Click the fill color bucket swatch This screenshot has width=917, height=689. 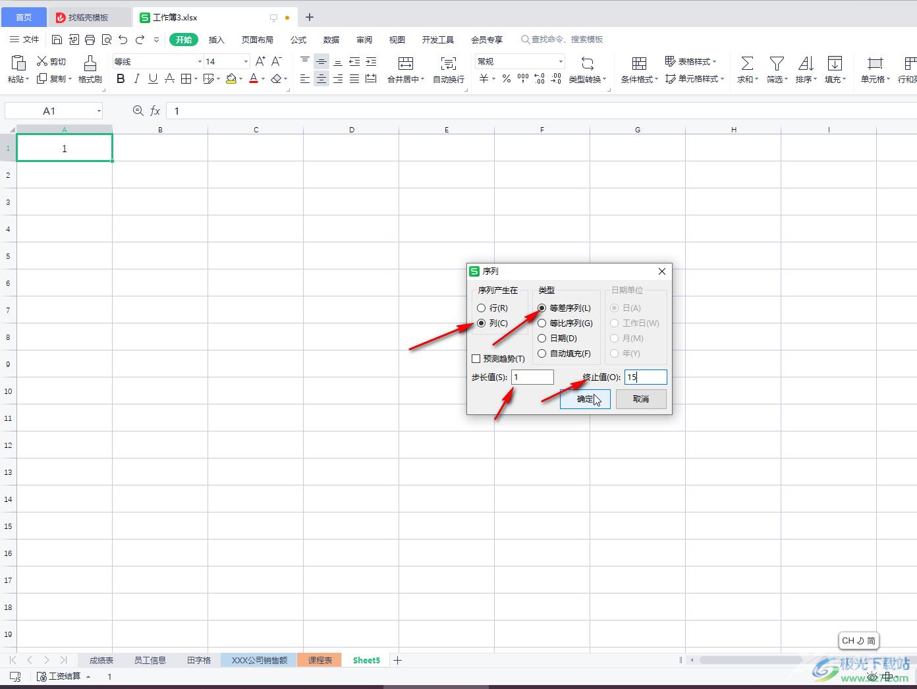[x=231, y=78]
